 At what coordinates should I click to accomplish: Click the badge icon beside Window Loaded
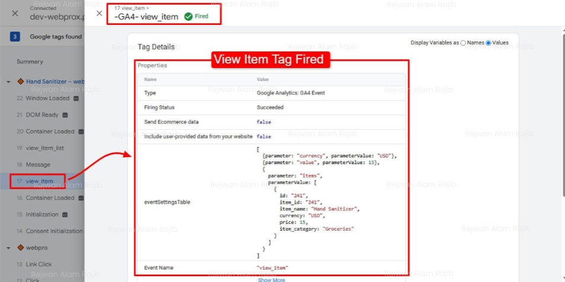75,98
